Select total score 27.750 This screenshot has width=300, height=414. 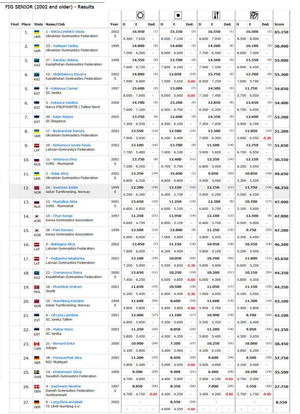coord(282,386)
